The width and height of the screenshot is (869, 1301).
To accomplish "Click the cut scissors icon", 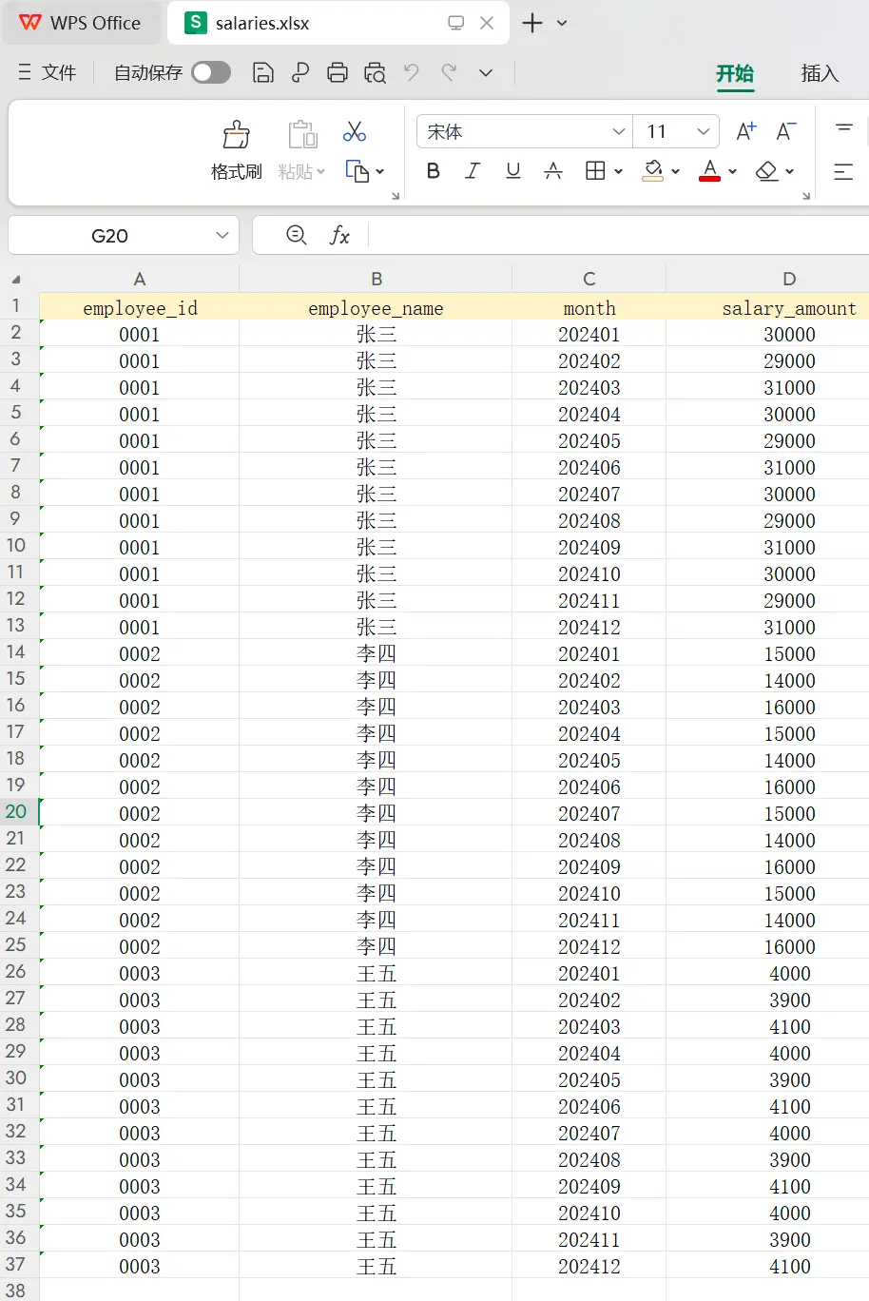I will click(355, 131).
